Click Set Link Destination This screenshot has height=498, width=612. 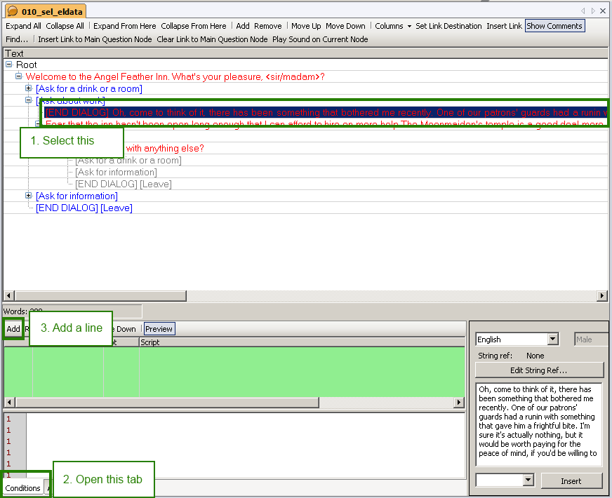point(448,26)
